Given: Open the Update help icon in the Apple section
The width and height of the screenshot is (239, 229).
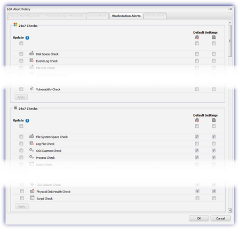Looking at the screenshot, I should (x=27, y=120).
